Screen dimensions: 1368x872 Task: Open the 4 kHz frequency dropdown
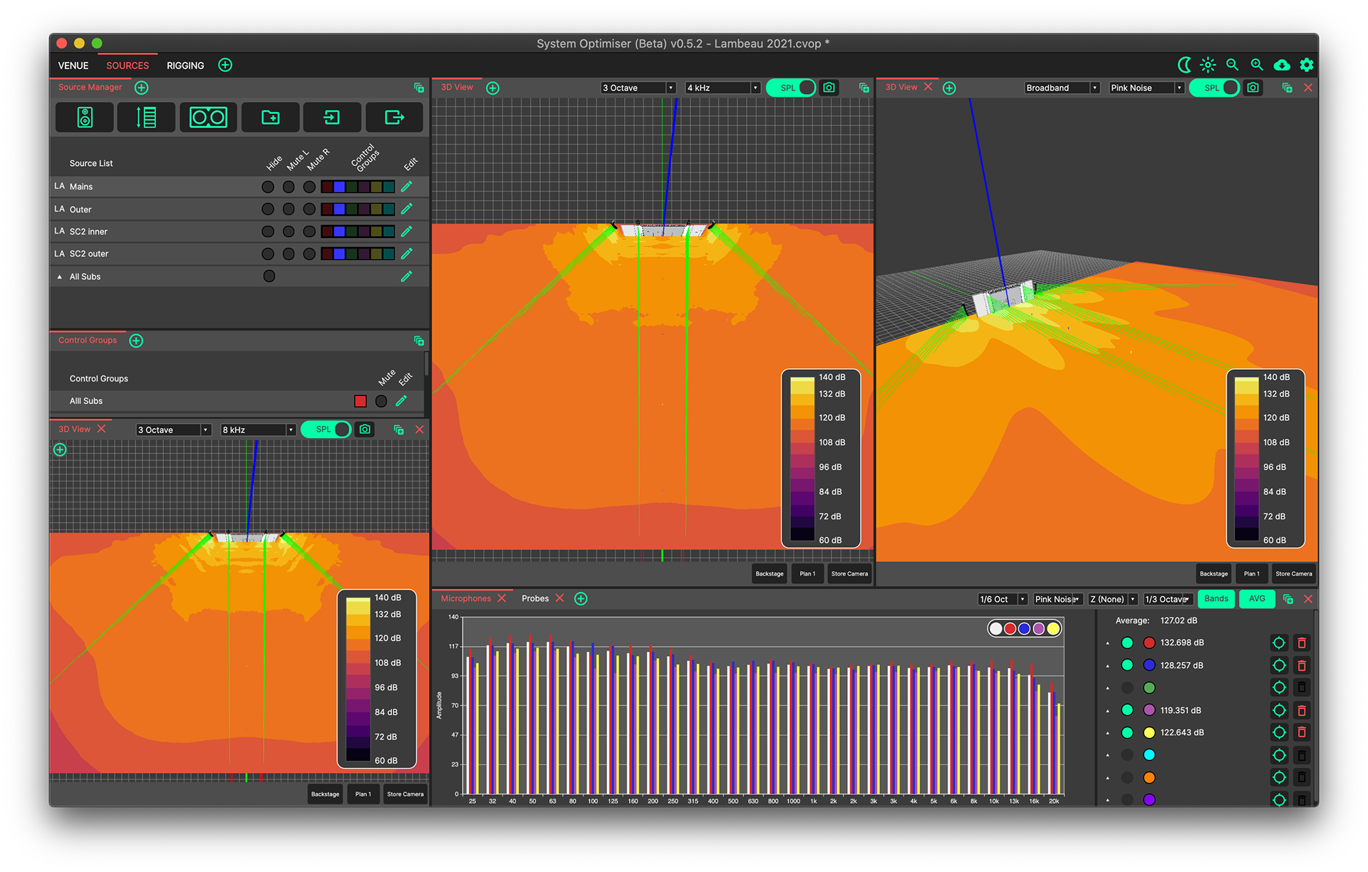pyautogui.click(x=722, y=88)
